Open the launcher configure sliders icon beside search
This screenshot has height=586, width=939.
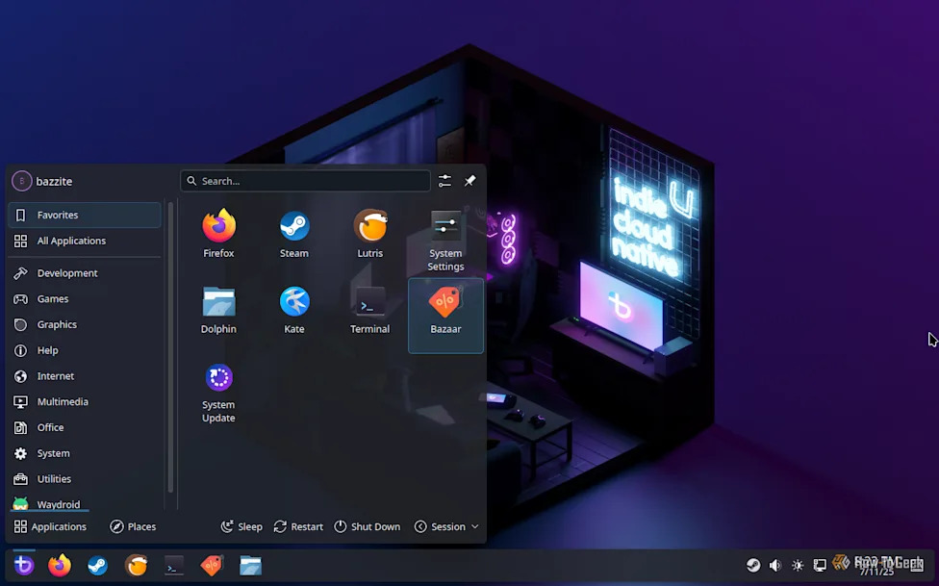point(444,180)
